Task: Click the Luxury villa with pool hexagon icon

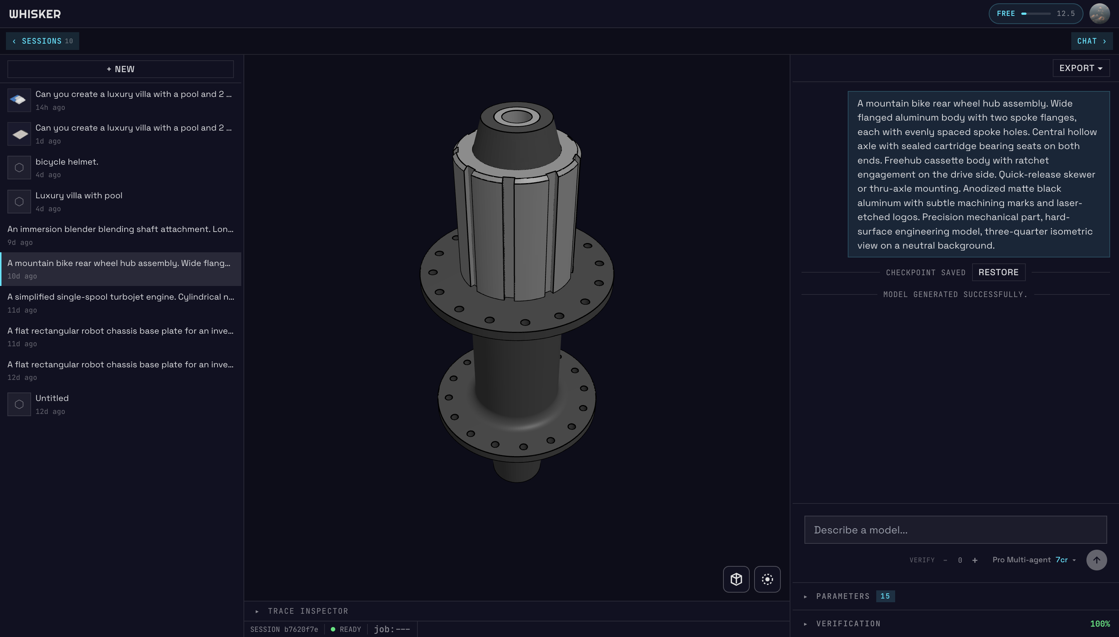Action: point(19,201)
